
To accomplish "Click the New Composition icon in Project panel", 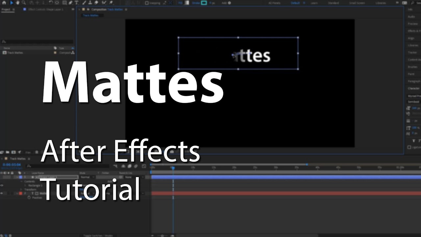I will click(13, 152).
